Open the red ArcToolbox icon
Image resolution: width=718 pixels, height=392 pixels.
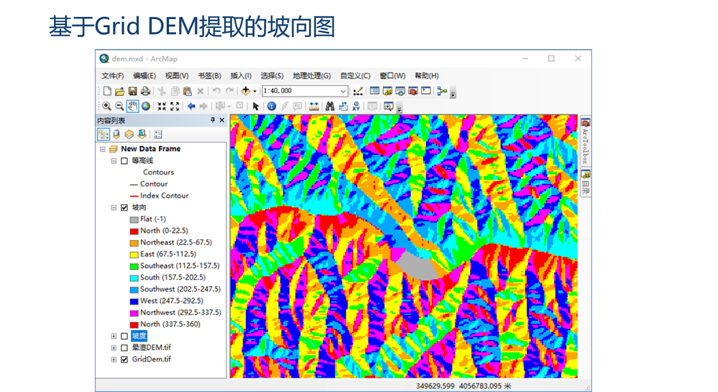(x=413, y=91)
